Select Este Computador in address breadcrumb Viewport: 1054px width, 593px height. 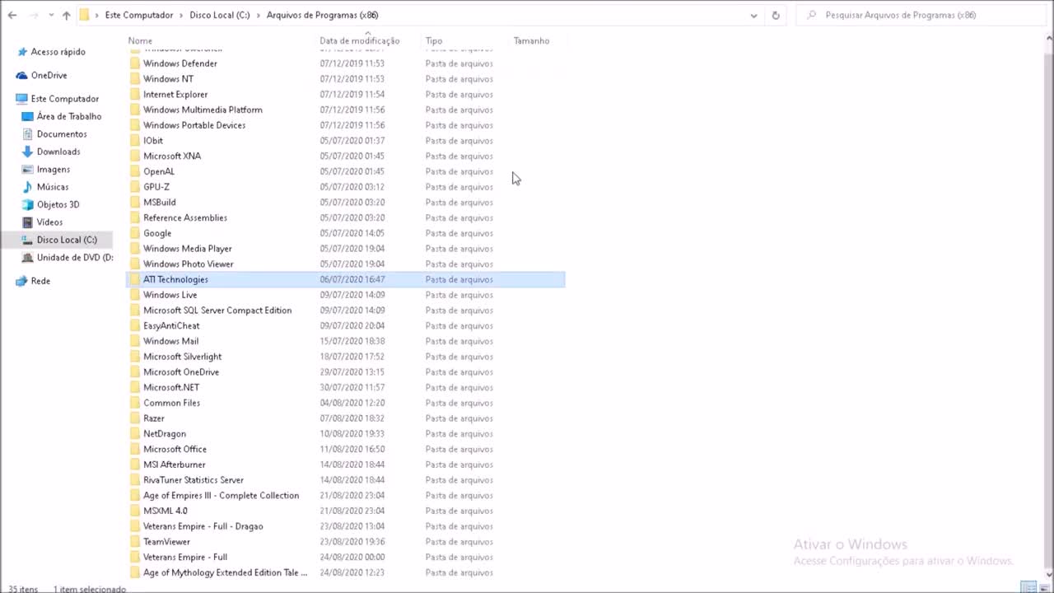pyautogui.click(x=139, y=15)
